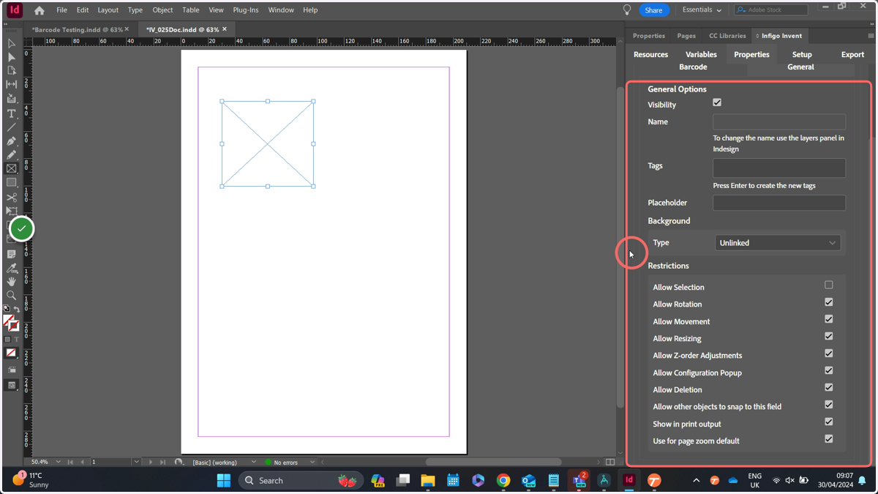Open the Resources tab in Infigo Invent

pos(650,55)
